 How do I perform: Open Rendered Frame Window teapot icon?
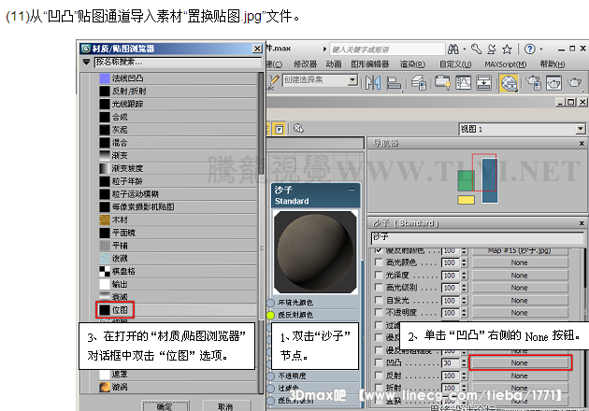click(x=554, y=82)
